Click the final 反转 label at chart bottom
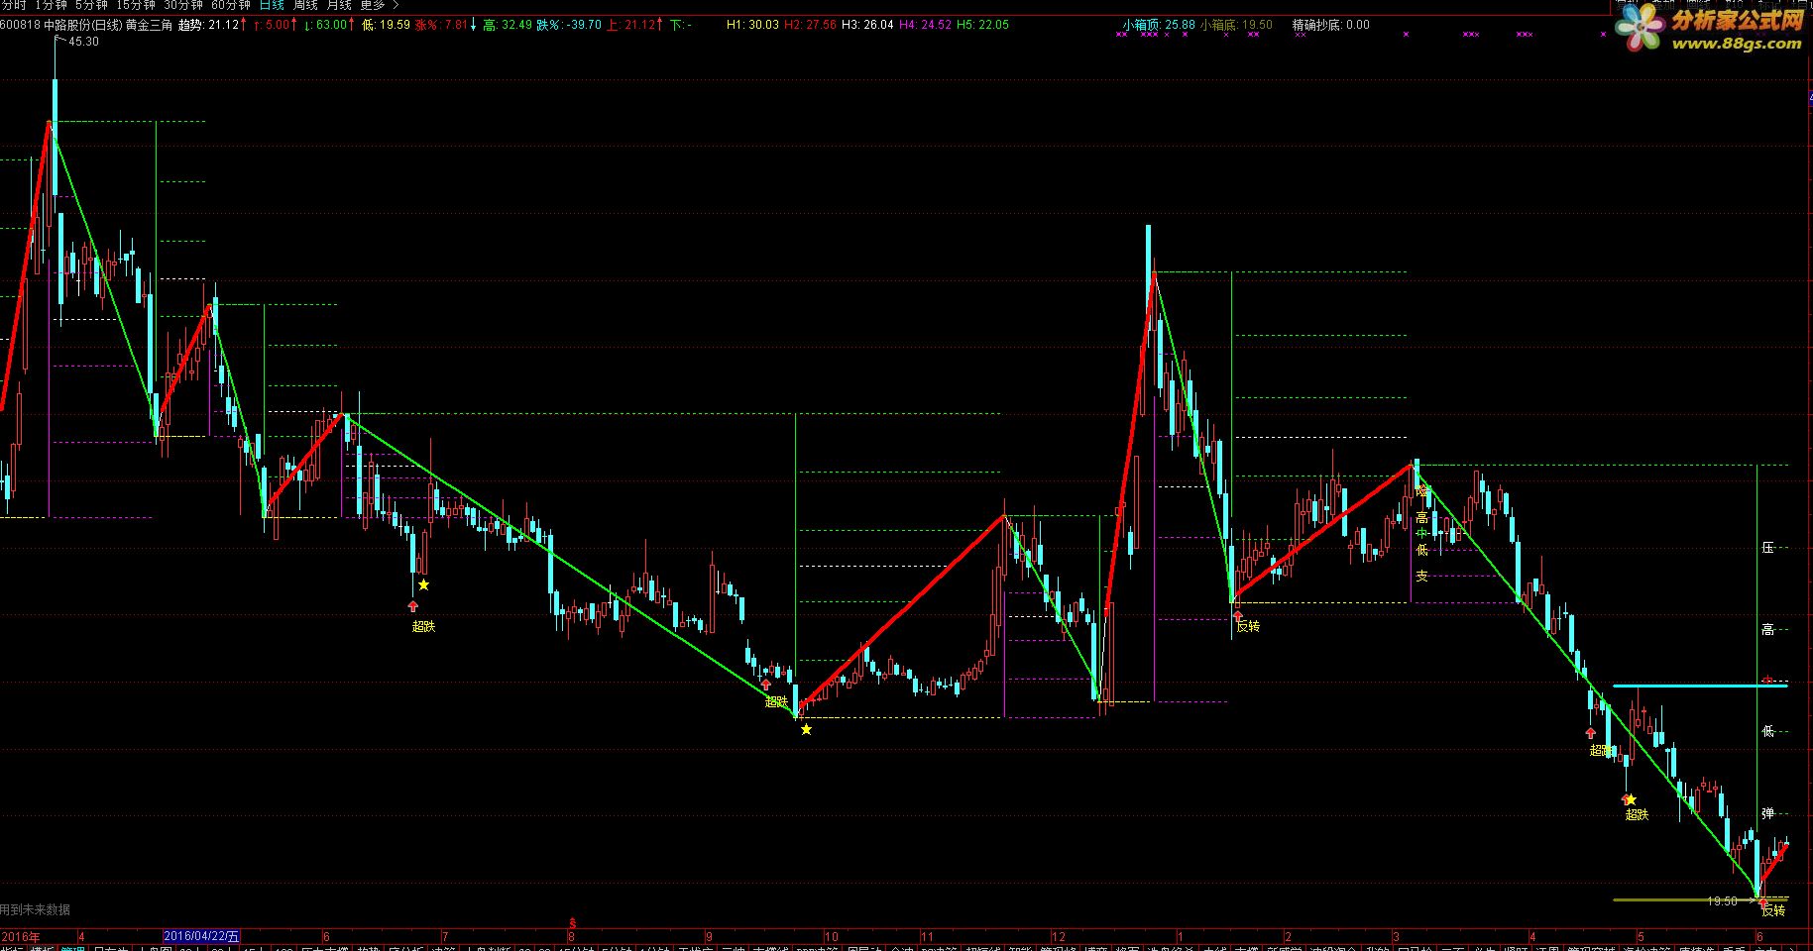Screen dimensions: 1813x951 coord(1773,910)
